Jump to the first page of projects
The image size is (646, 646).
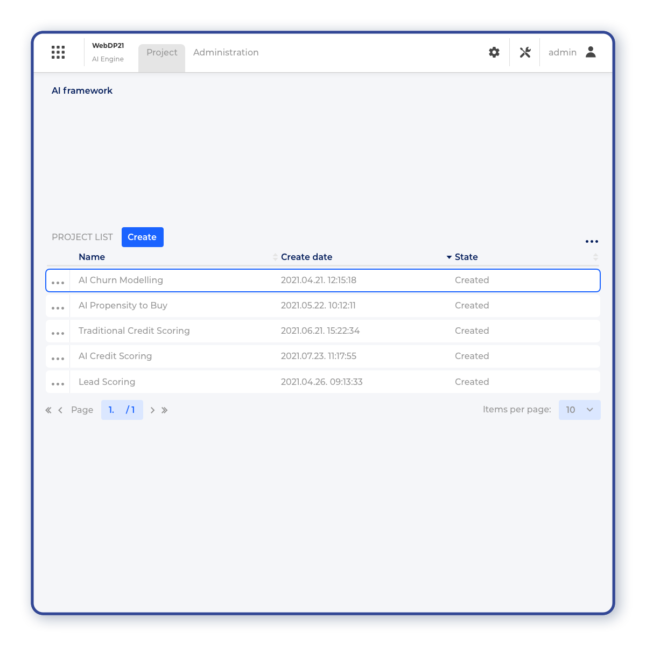point(48,410)
